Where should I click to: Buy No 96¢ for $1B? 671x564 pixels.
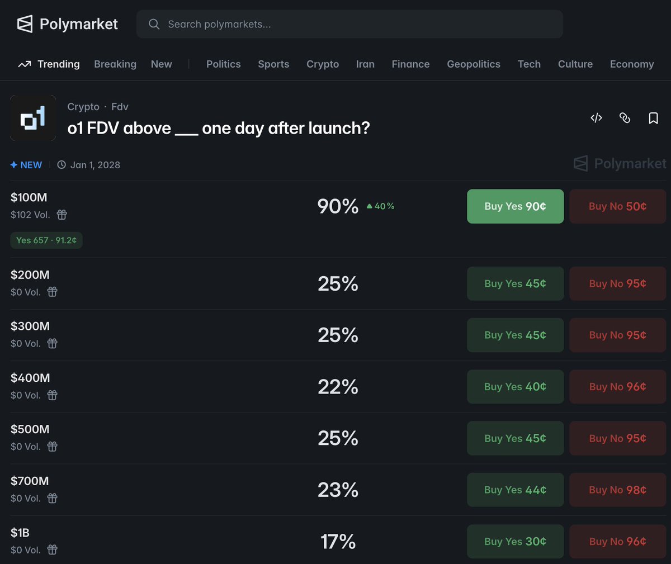tap(618, 542)
